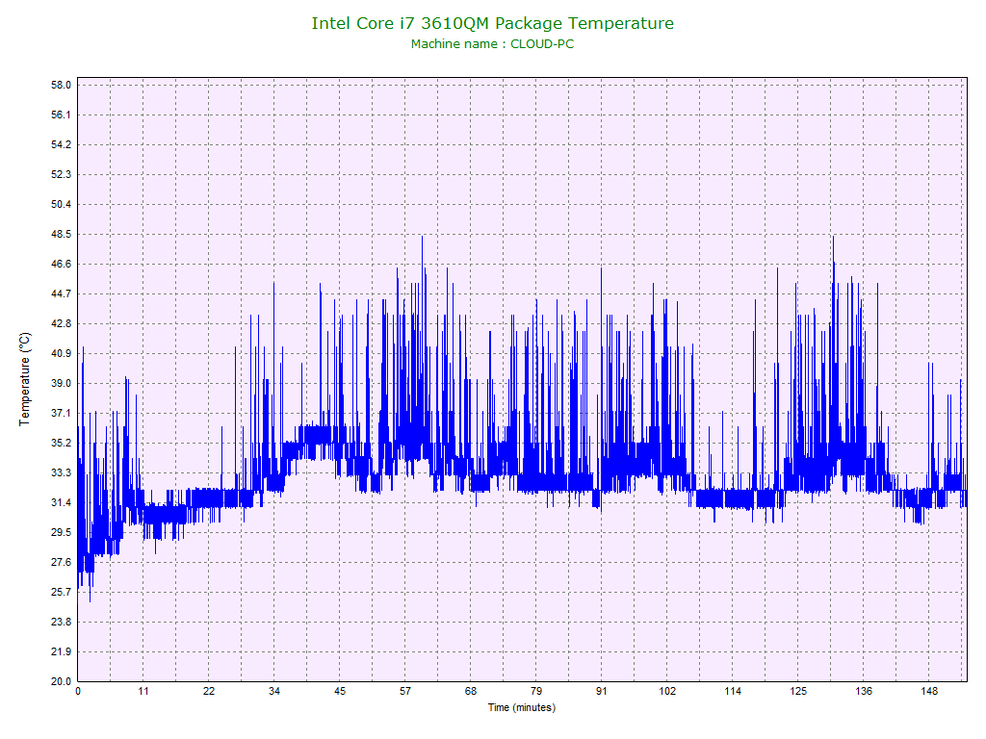
Task: Click the 48.5 y-axis value
Action: [x=61, y=235]
